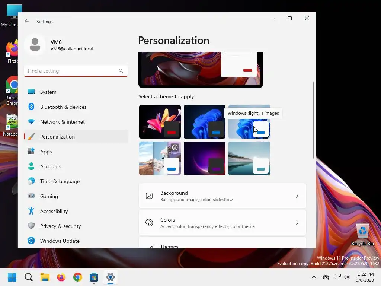381x286 pixels.
Task: Open Windows Update sync icon
Action: point(31,241)
